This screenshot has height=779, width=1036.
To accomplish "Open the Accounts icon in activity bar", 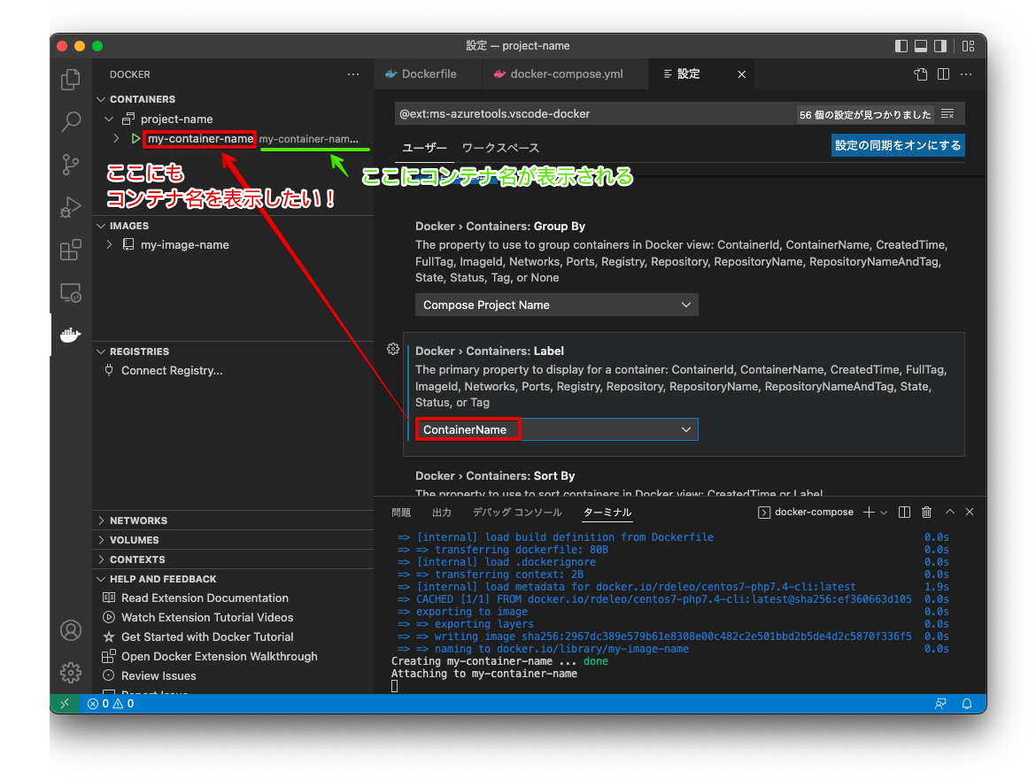I will click(71, 630).
